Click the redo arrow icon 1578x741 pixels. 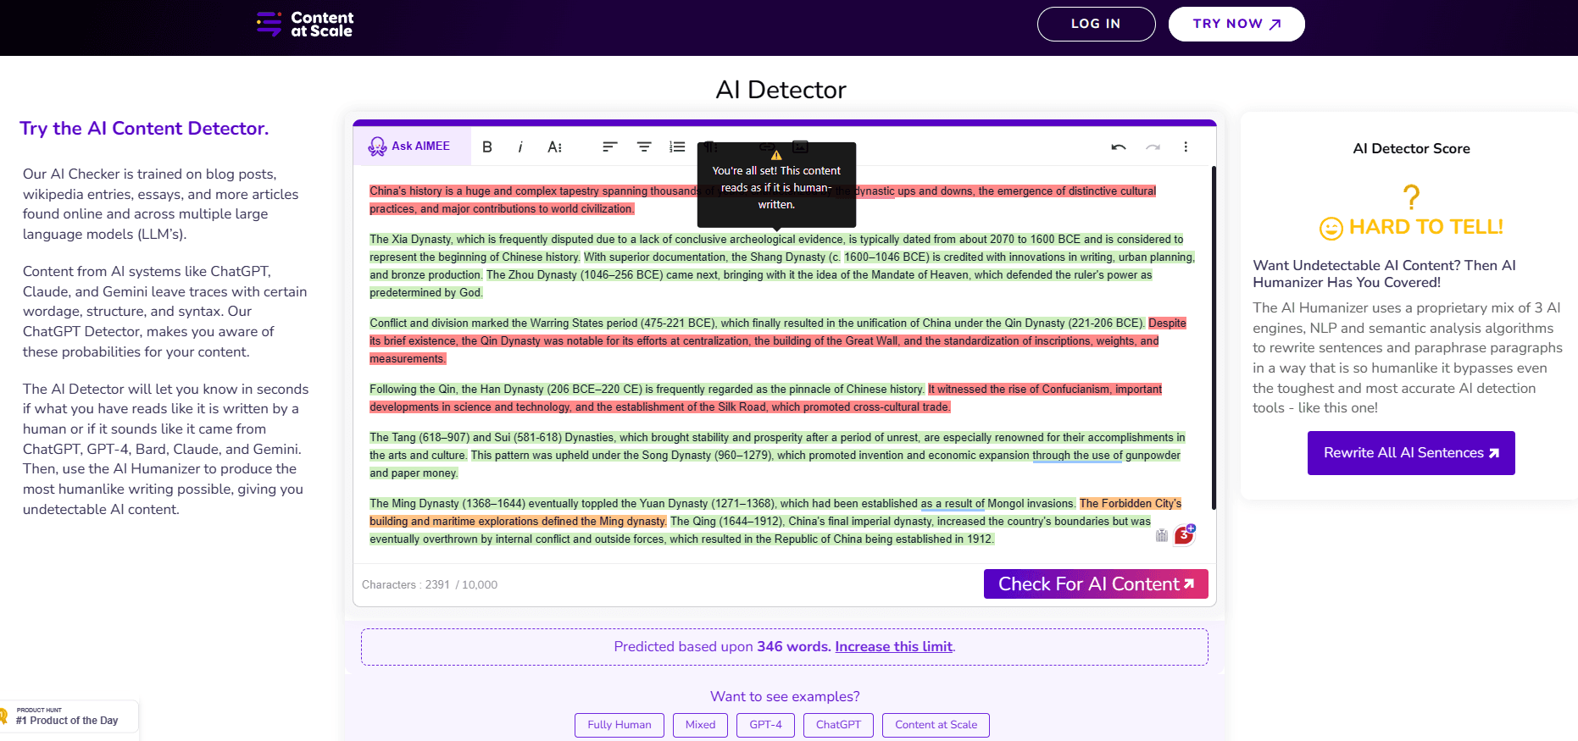pyautogui.click(x=1153, y=147)
